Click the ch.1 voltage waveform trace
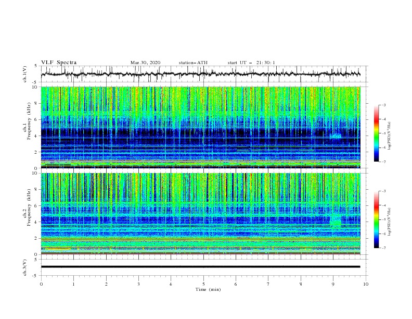412x319 pixels. [200, 74]
